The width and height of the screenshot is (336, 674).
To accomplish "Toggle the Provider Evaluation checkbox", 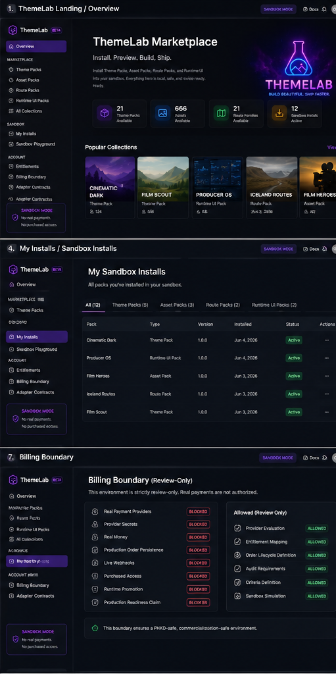I will pos(237,529).
